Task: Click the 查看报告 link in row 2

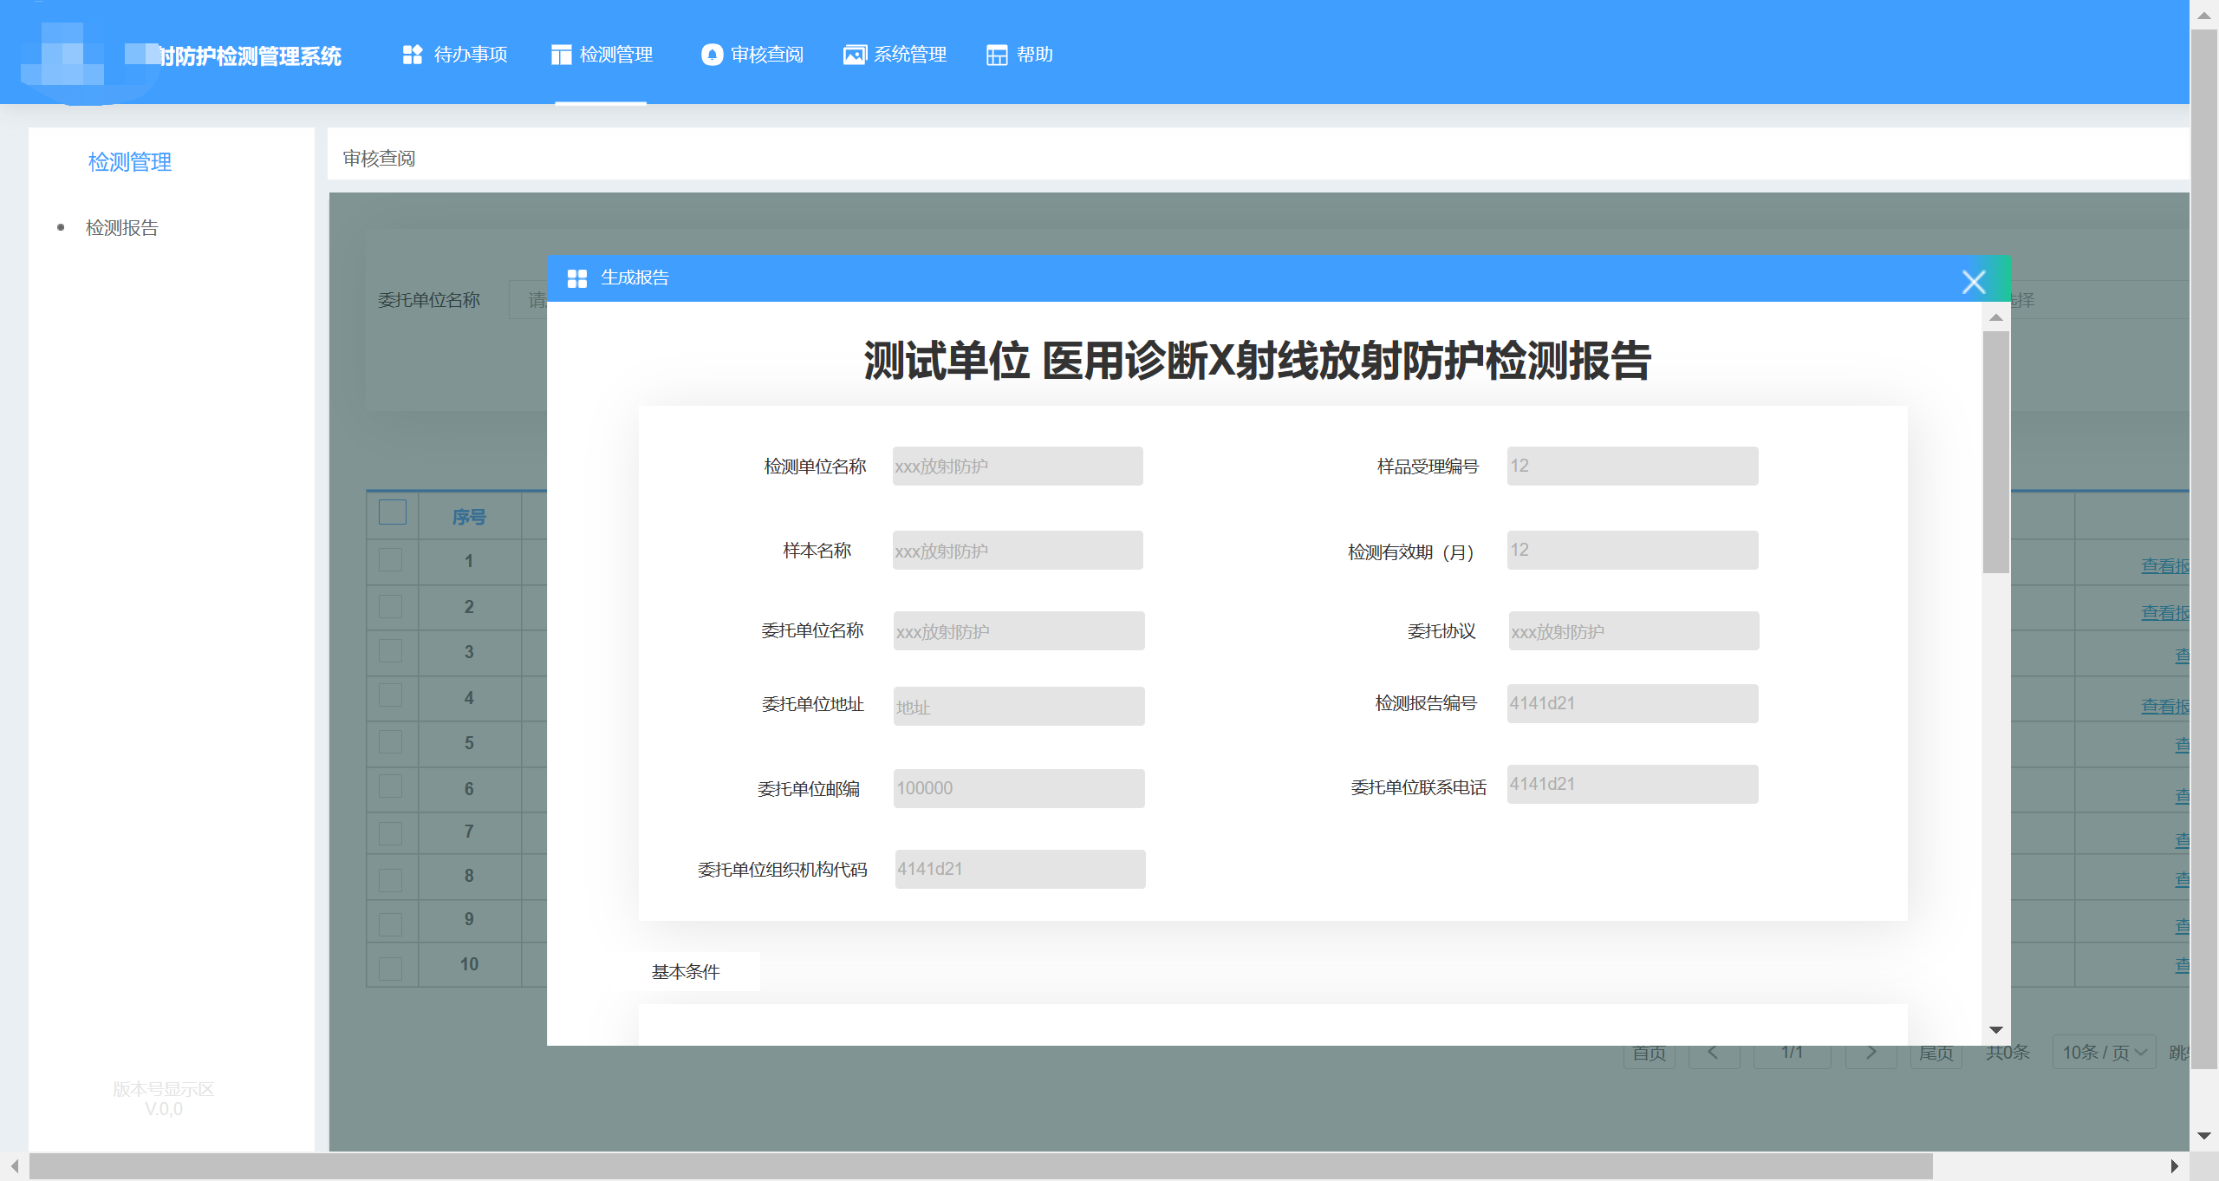Action: (2165, 613)
